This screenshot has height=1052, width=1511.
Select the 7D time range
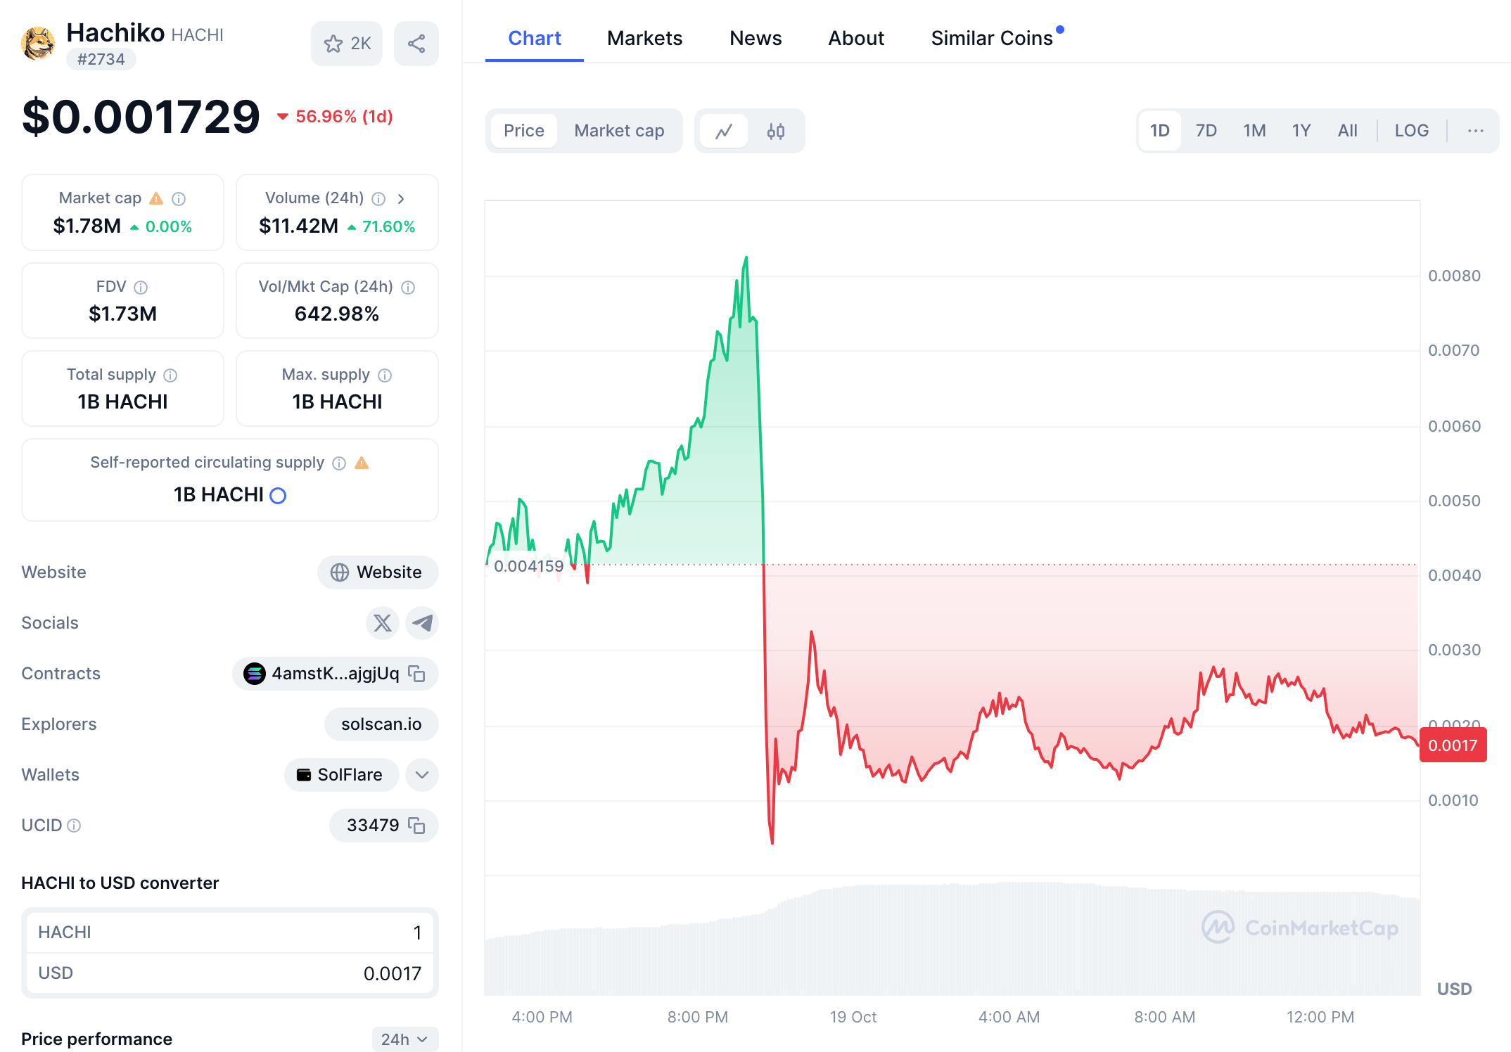[1206, 131]
